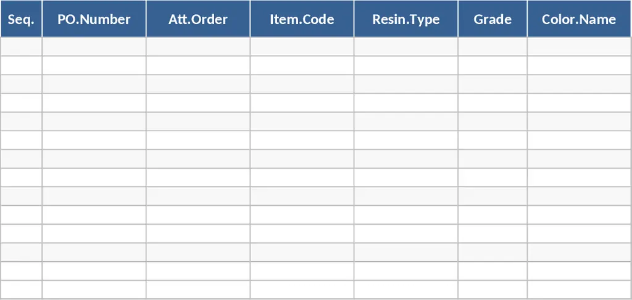The height and width of the screenshot is (300, 632).
Task: Select first empty cell under Seq.
Action: (x=21, y=47)
